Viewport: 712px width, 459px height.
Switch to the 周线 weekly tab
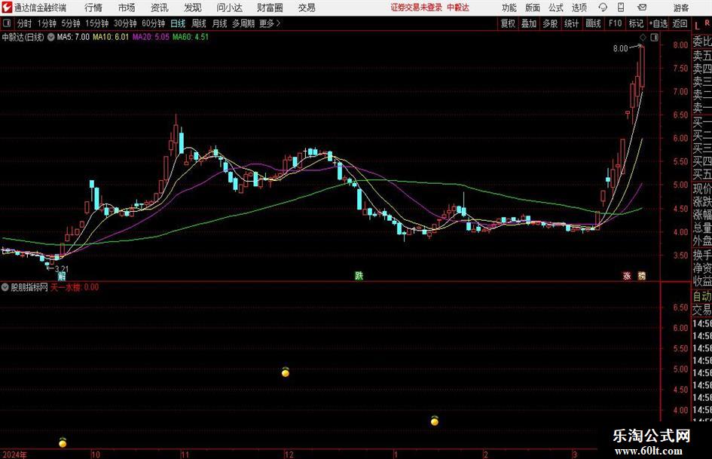tap(198, 23)
